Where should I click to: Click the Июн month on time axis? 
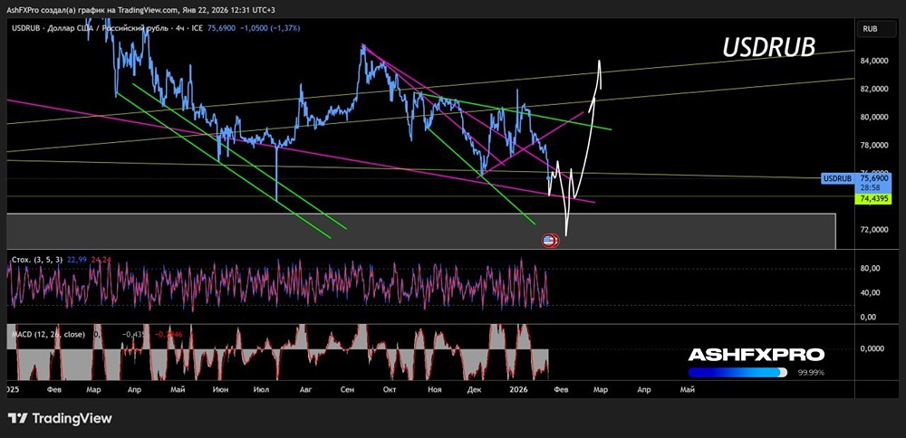coord(219,390)
